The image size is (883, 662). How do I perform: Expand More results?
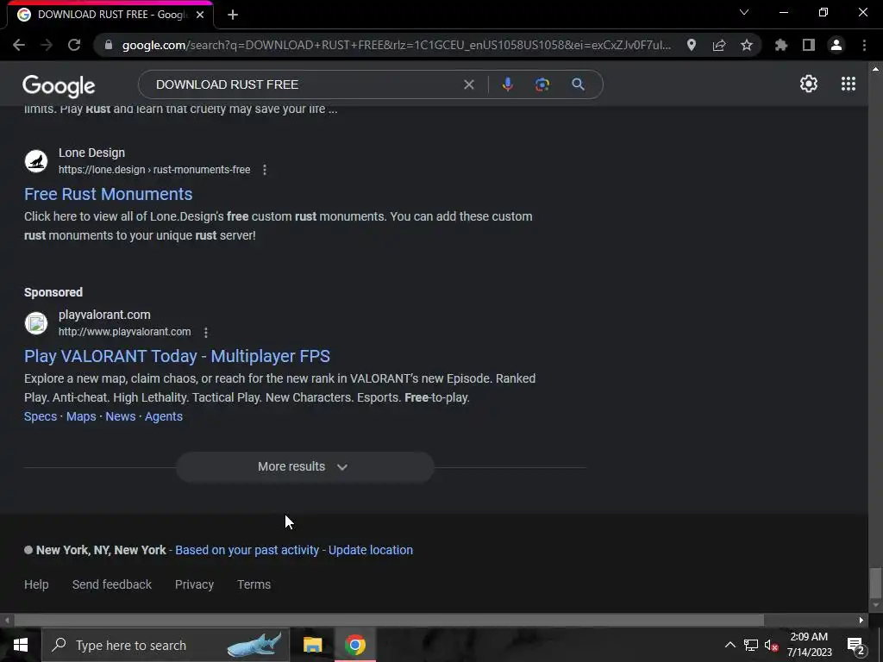304,466
